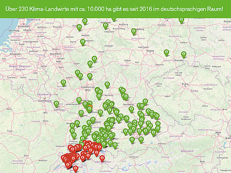Select the green marker above Saarbrücken
This screenshot has width=231, height=173.
[x=56, y=104]
